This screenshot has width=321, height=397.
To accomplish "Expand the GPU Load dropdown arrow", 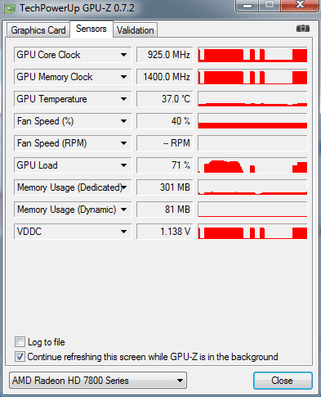I will click(123, 165).
